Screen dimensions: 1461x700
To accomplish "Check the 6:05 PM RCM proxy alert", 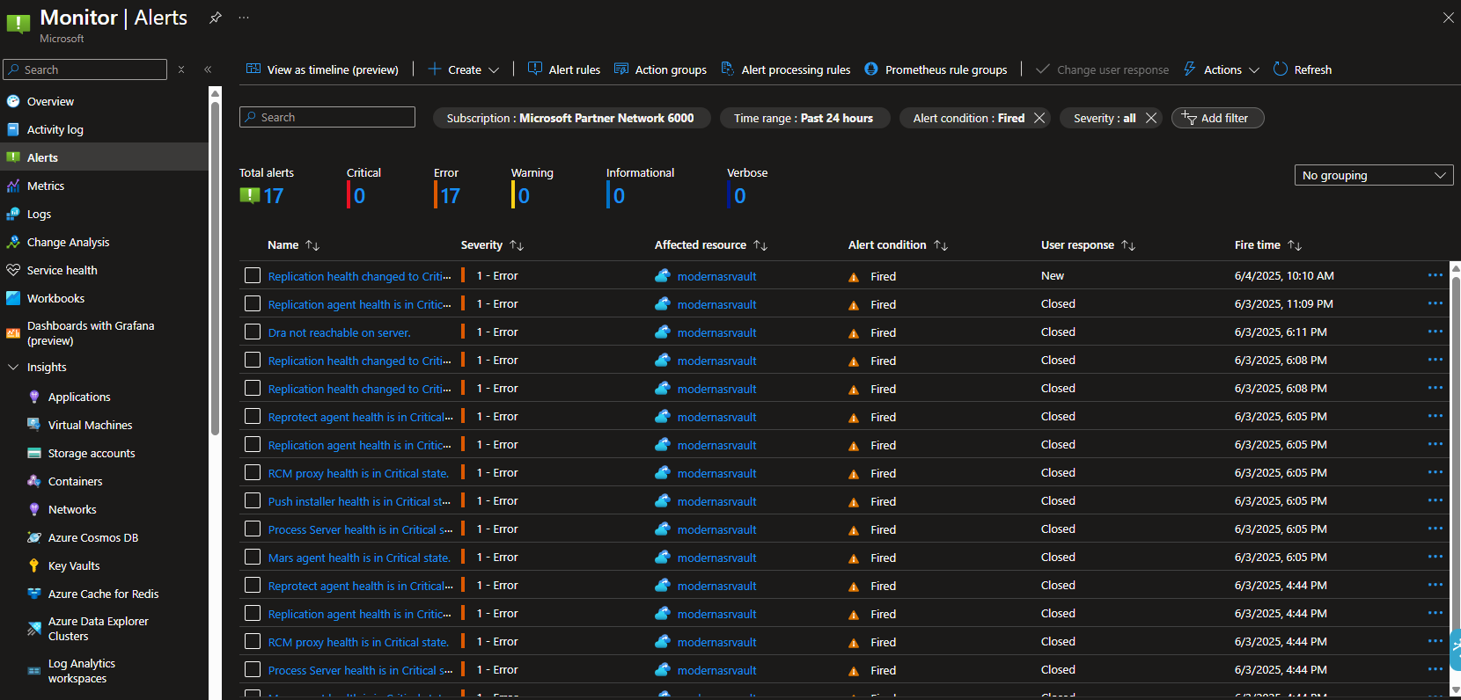I will (x=253, y=472).
